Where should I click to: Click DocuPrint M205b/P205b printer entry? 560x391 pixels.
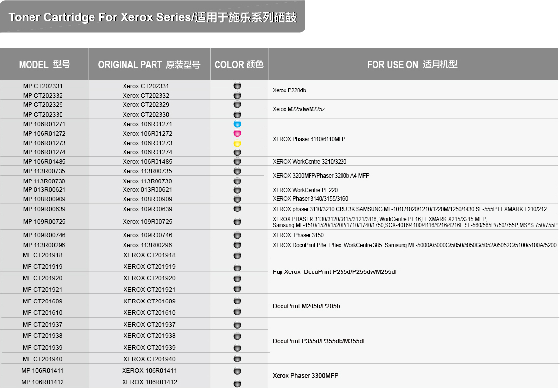click(x=306, y=306)
